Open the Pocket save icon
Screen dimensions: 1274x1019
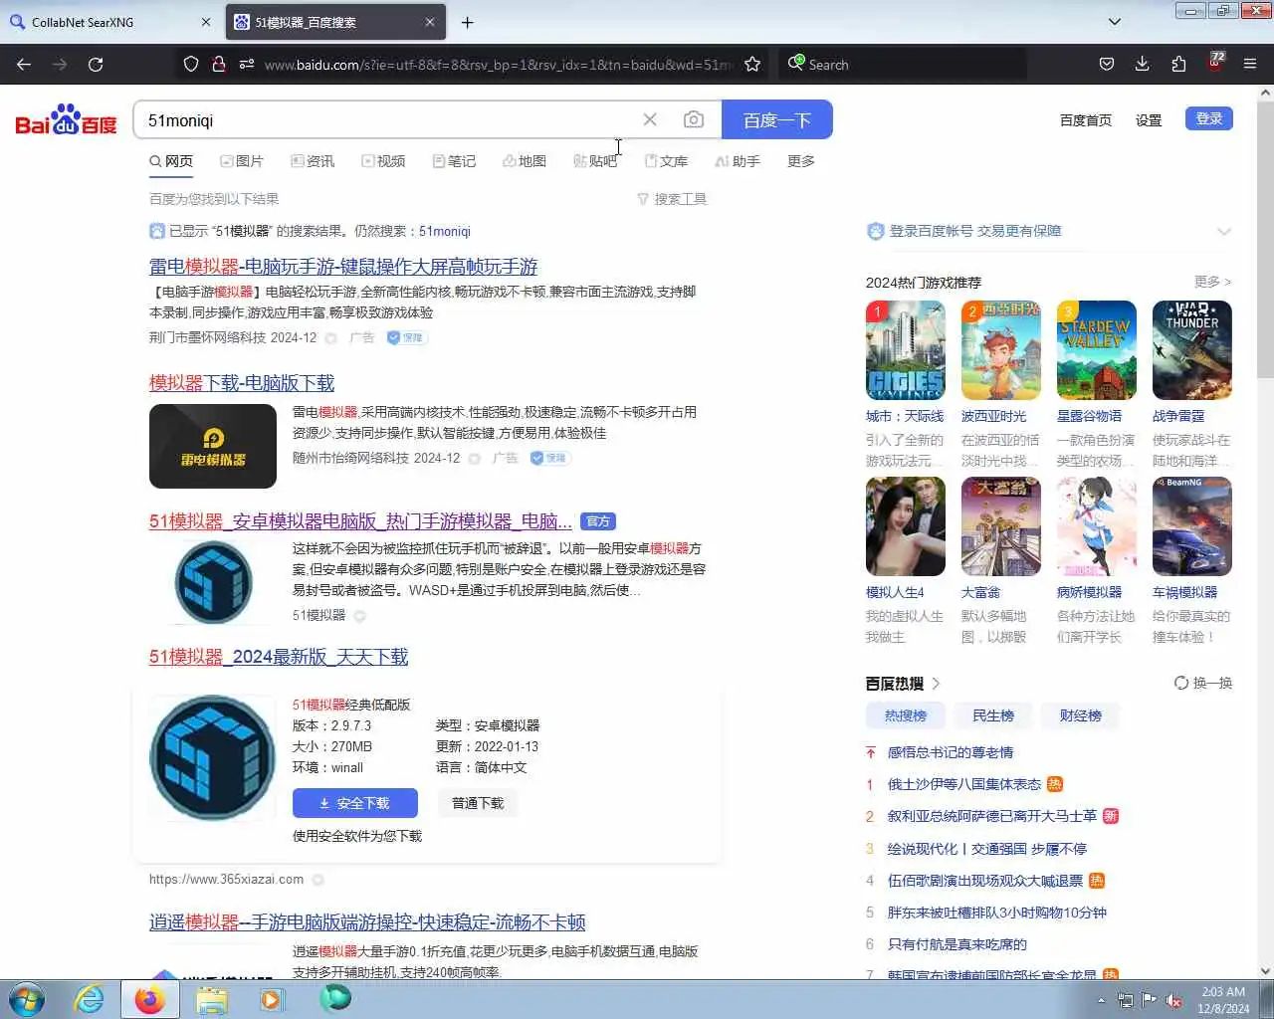tap(1106, 64)
